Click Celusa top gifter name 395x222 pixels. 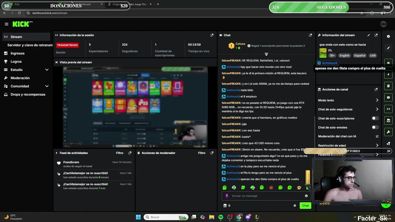pos(240,44)
